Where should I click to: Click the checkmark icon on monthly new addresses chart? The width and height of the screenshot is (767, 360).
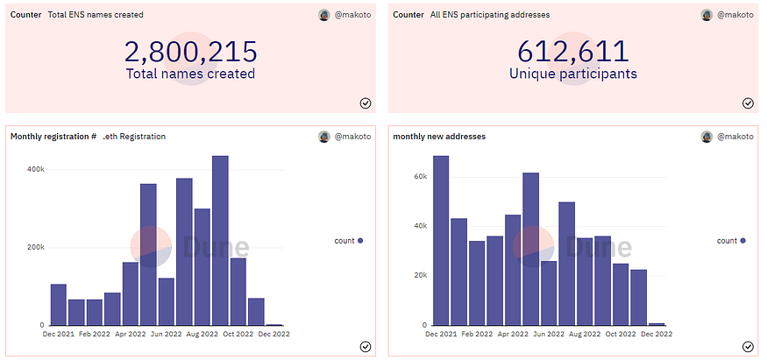tap(748, 347)
